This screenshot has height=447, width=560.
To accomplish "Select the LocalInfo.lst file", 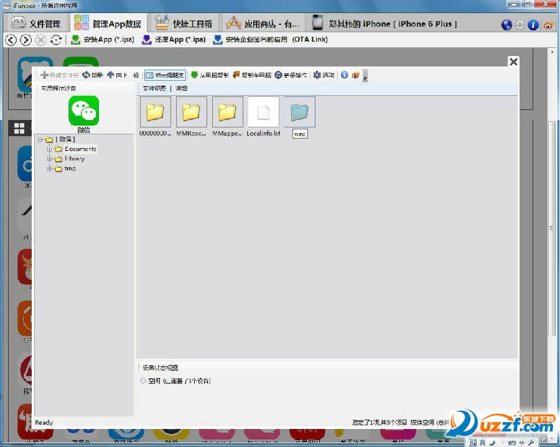I will [x=263, y=112].
